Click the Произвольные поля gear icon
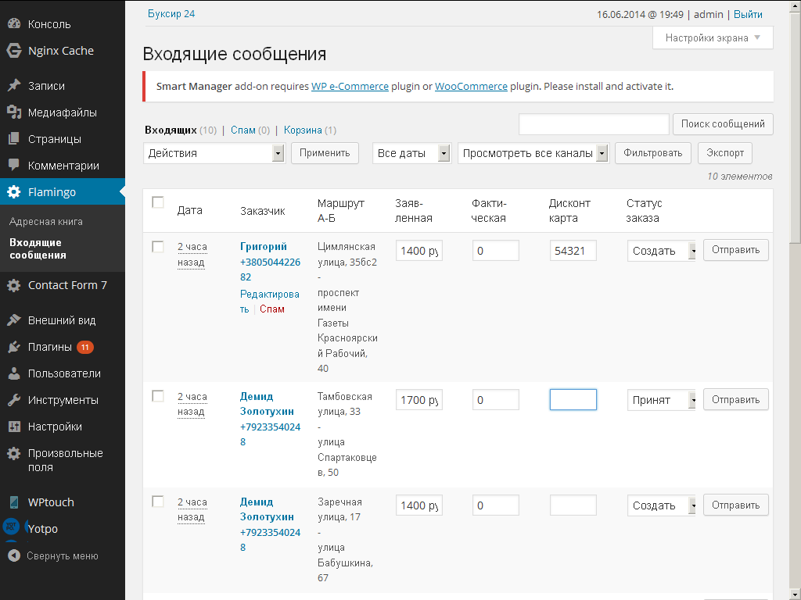This screenshot has height=600, width=801. click(14, 453)
